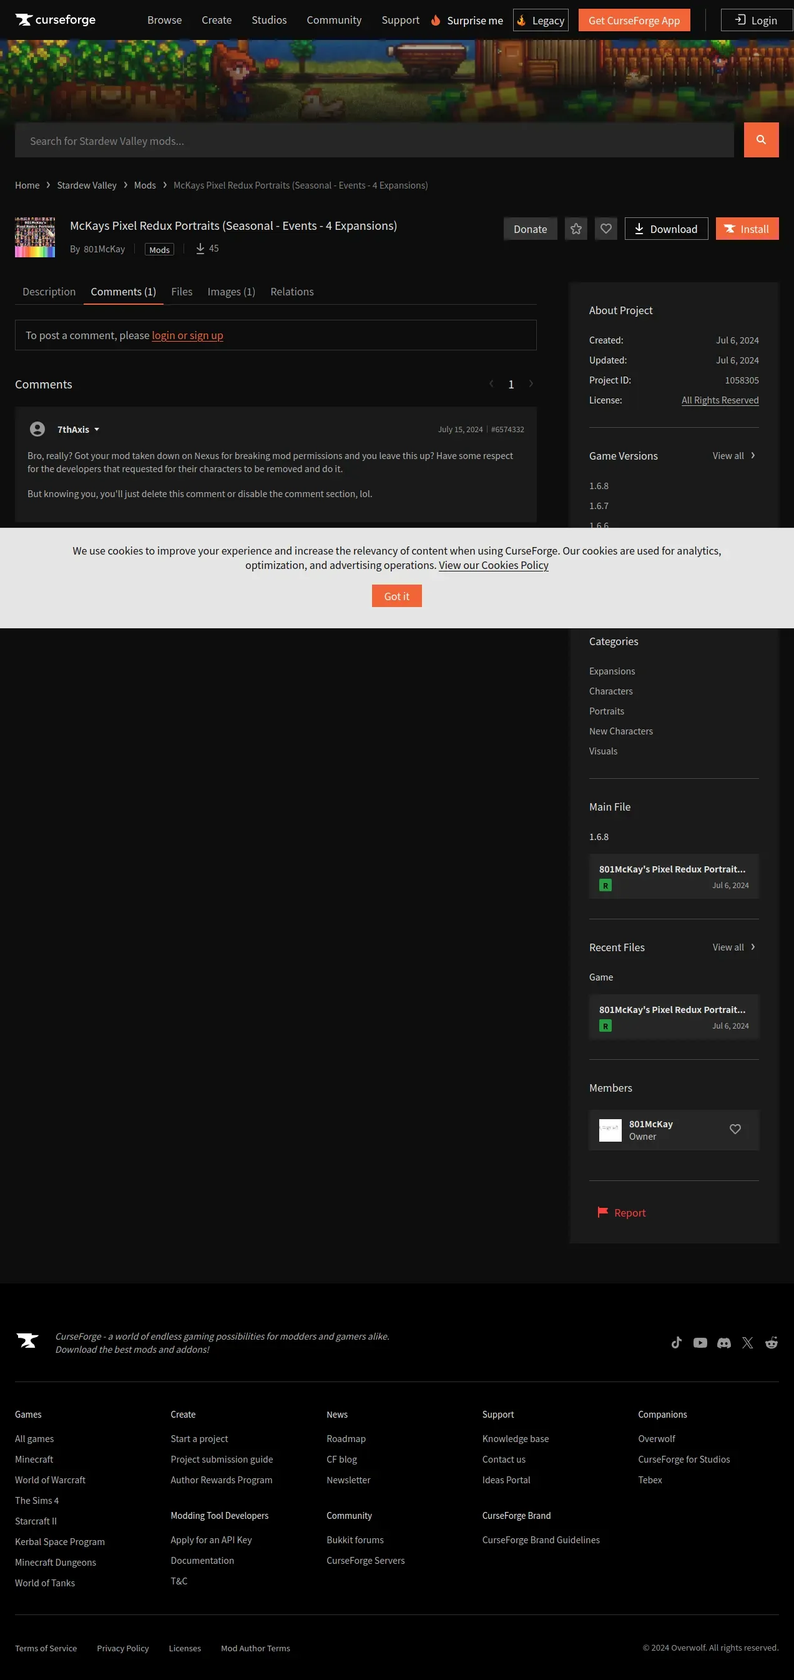The height and width of the screenshot is (1680, 794).
Task: Click the Get CurseForge App button
Action: [x=634, y=20]
